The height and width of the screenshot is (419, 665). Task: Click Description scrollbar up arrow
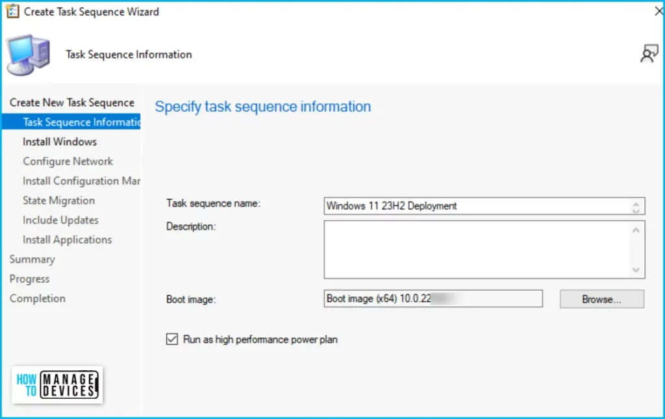pos(636,230)
